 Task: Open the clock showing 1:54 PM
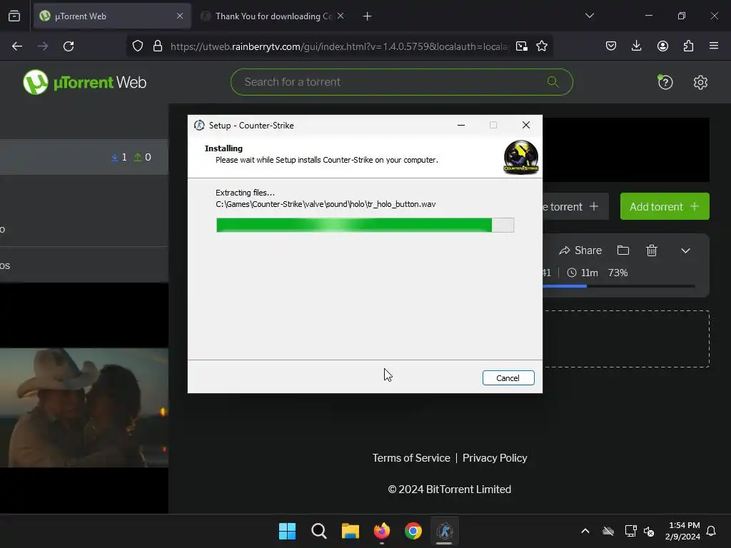(x=682, y=531)
